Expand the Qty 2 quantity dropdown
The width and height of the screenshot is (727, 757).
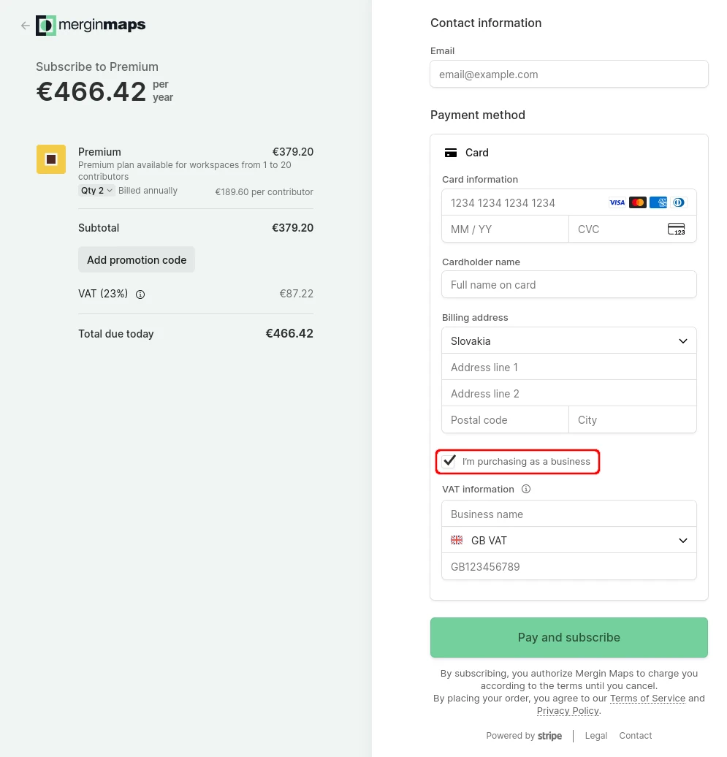(96, 190)
